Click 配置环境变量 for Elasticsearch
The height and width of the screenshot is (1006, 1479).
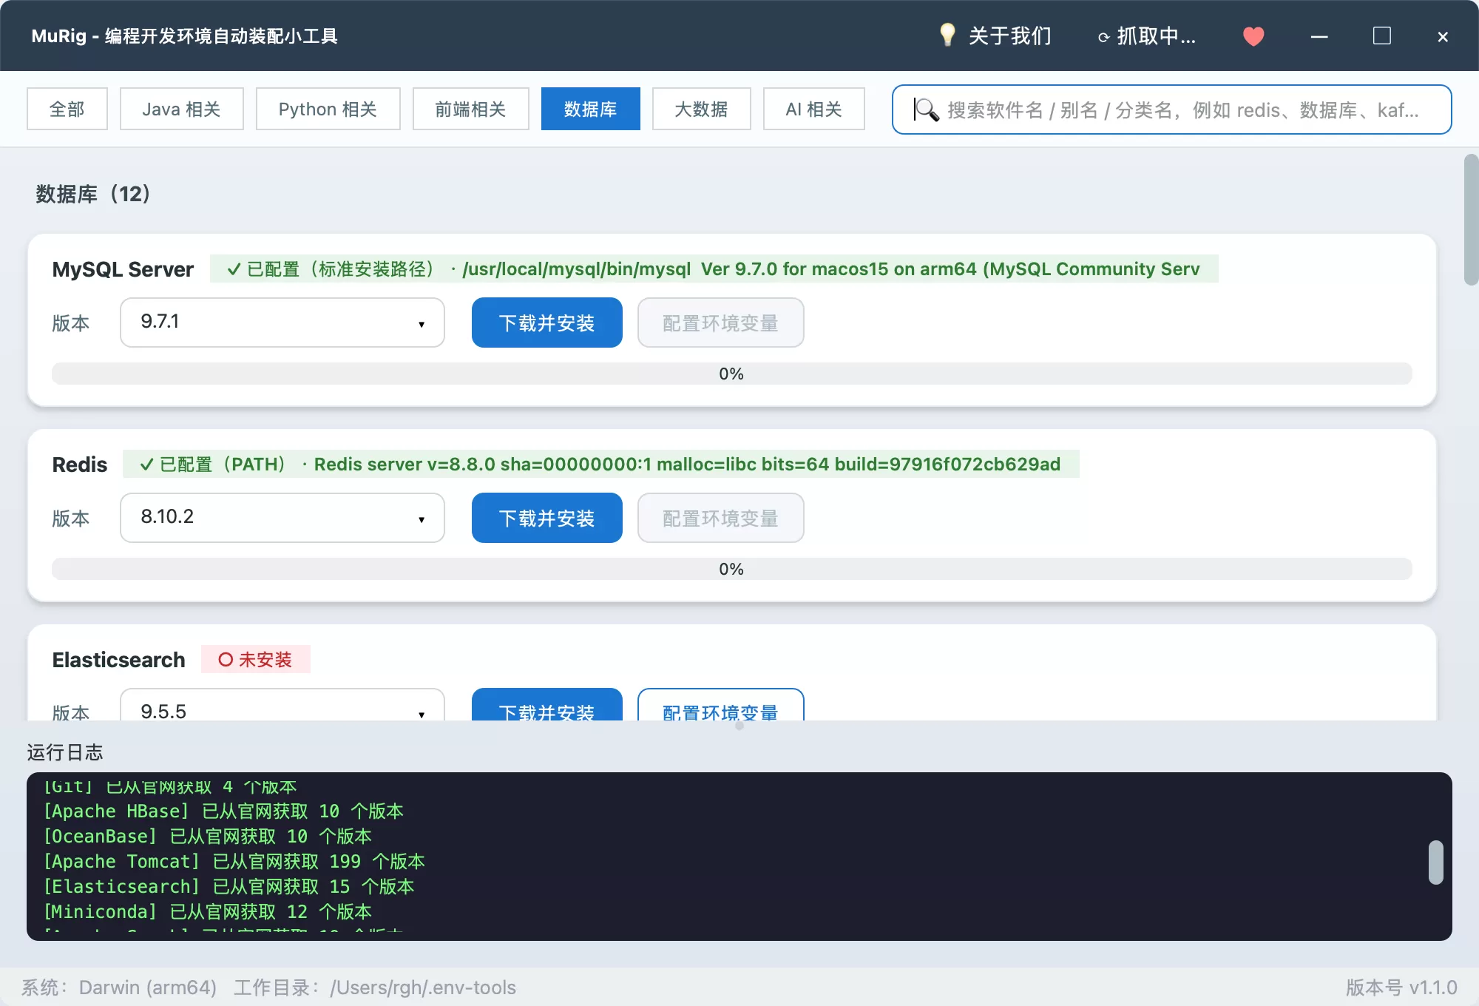[x=721, y=706]
